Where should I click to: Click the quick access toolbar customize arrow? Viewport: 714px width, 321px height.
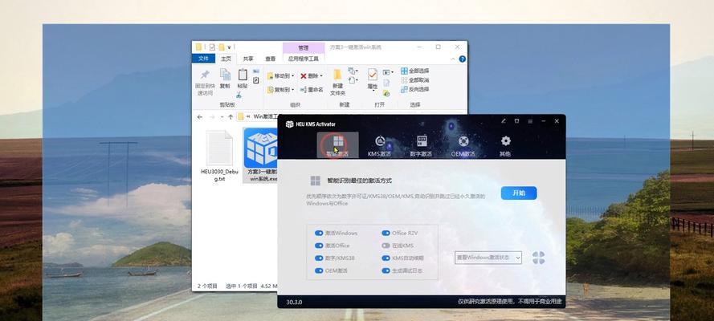point(229,47)
